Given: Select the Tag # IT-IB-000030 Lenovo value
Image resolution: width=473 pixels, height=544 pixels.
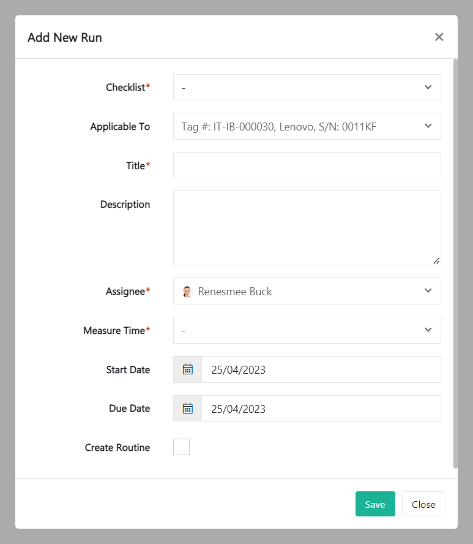Looking at the screenshot, I should 279,127.
